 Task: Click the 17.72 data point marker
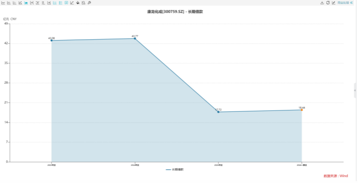219,112
